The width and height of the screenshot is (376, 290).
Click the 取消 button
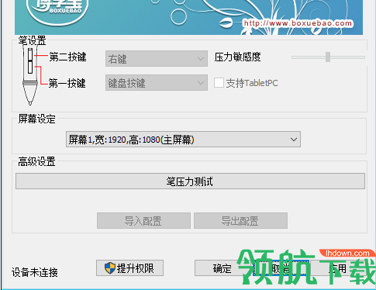point(281,268)
